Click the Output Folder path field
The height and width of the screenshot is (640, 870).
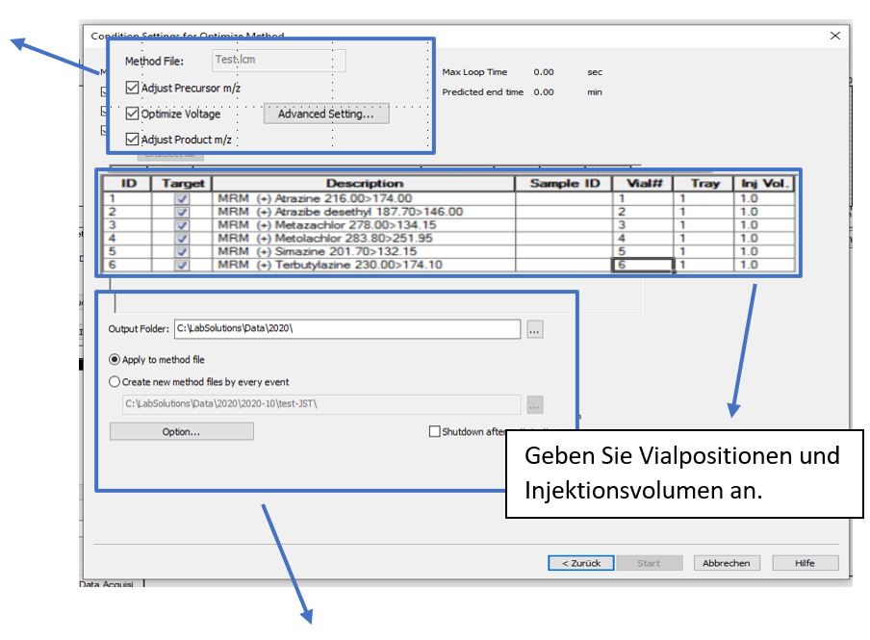[x=347, y=328]
